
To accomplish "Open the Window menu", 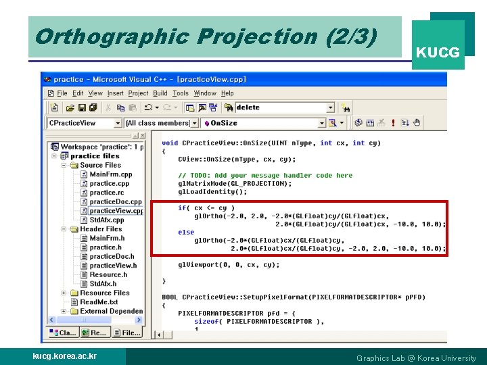I will pos(205,93).
